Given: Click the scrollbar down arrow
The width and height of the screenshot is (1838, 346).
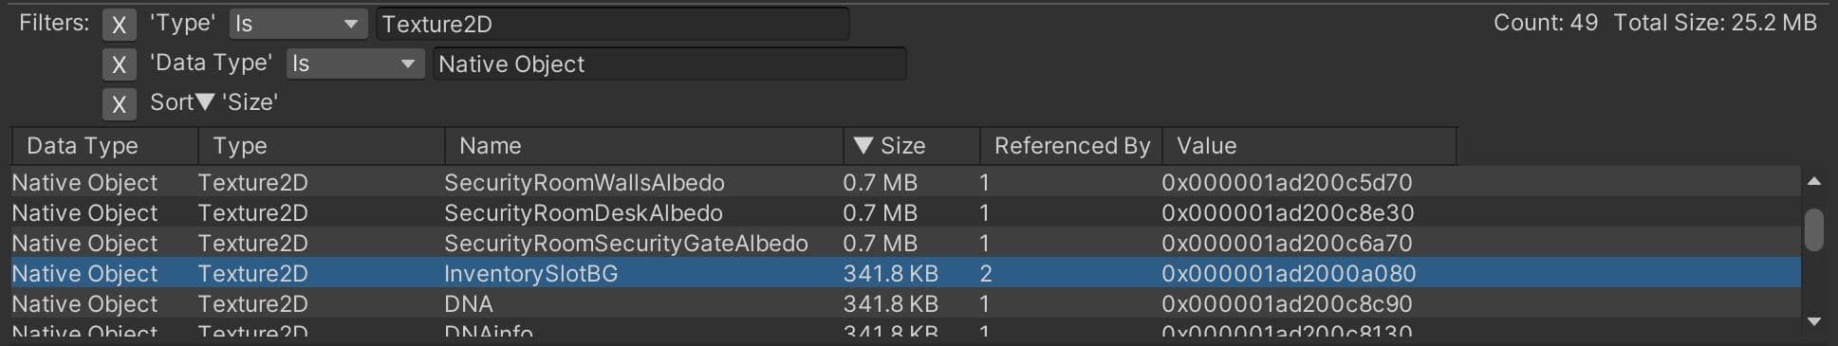Looking at the screenshot, I should [x=1813, y=322].
